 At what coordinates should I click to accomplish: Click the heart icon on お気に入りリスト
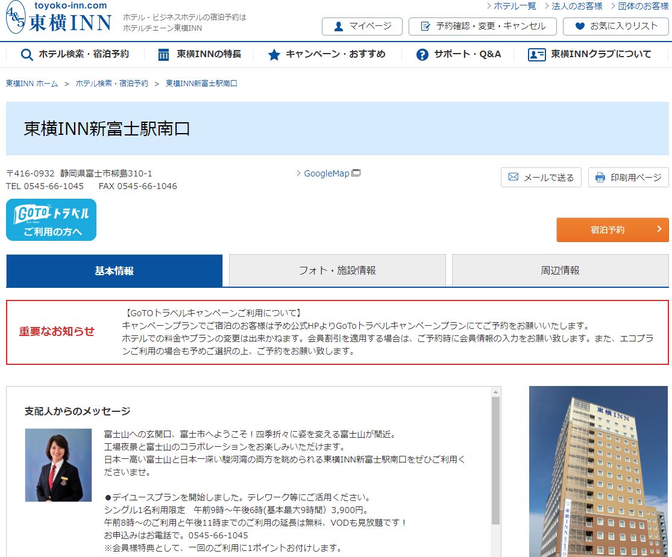tap(580, 26)
